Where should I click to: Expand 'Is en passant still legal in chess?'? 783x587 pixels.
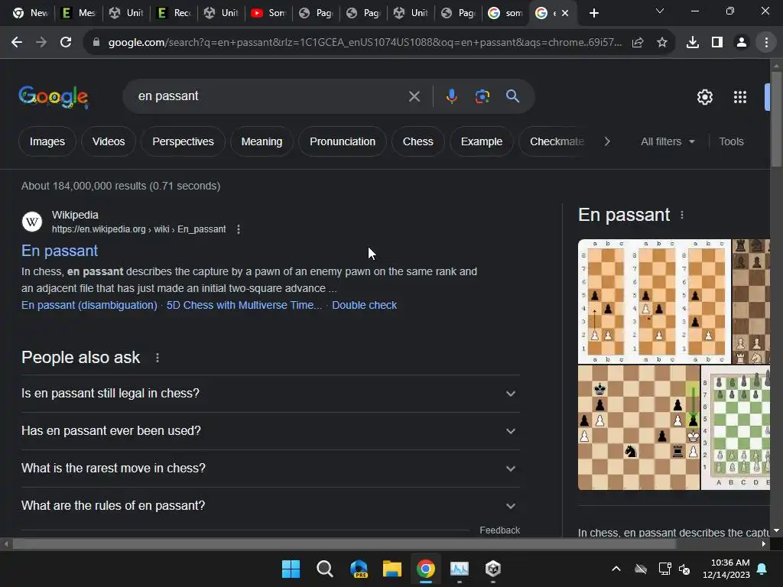(x=270, y=394)
